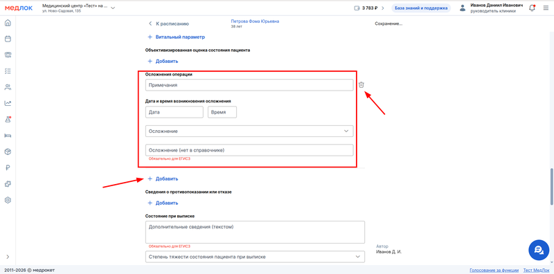Click clinic name Медицинский центр «Тест»
The height and width of the screenshot is (274, 554).
(75, 6)
